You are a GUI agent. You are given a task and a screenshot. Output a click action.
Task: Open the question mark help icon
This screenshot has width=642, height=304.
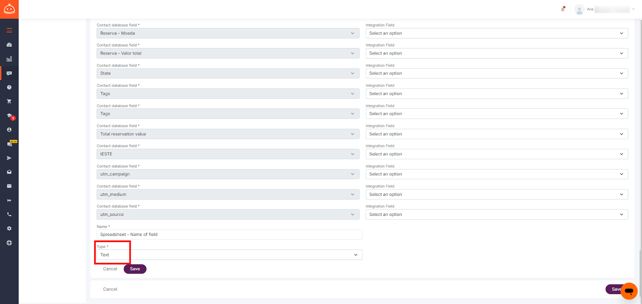[x=9, y=87]
